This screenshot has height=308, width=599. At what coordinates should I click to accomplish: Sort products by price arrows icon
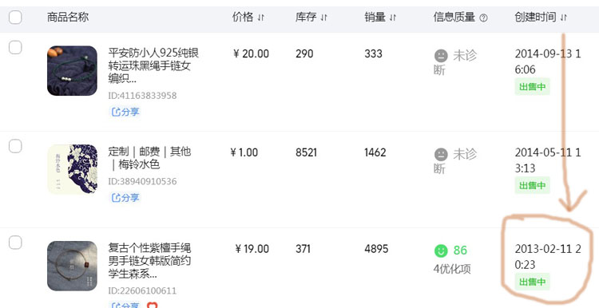point(261,18)
